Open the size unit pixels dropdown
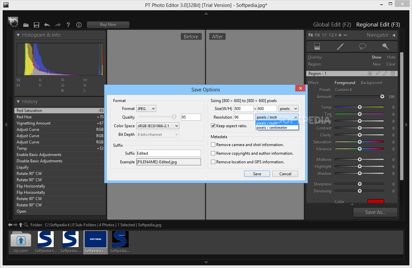 [289, 108]
